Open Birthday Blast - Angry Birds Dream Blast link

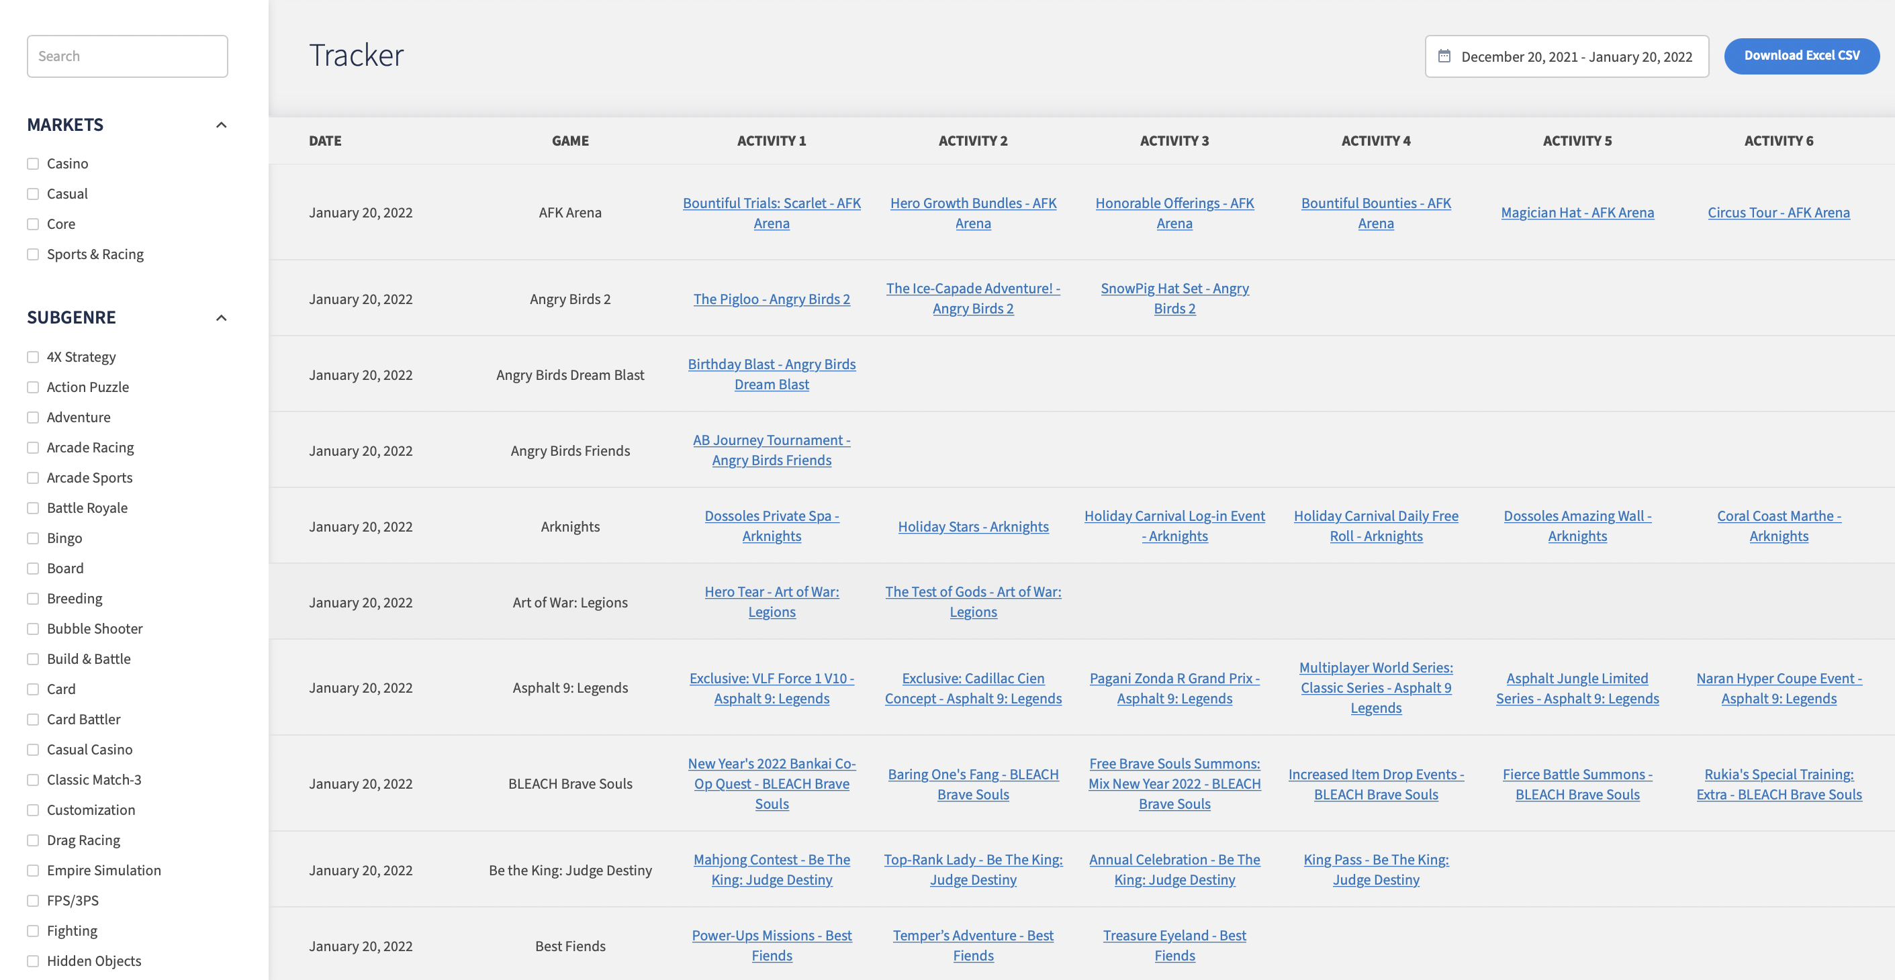click(x=771, y=374)
